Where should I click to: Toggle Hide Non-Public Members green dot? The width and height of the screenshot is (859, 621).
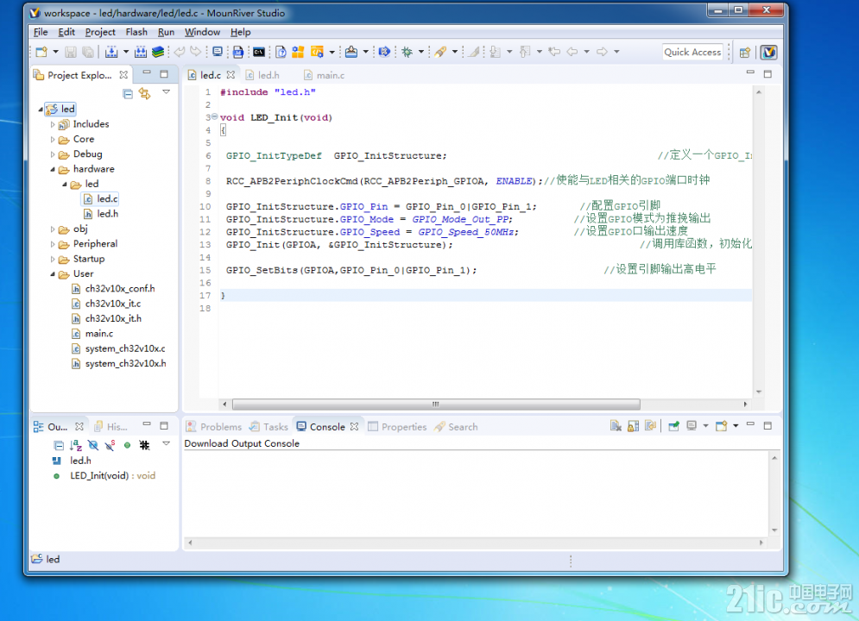tap(127, 445)
